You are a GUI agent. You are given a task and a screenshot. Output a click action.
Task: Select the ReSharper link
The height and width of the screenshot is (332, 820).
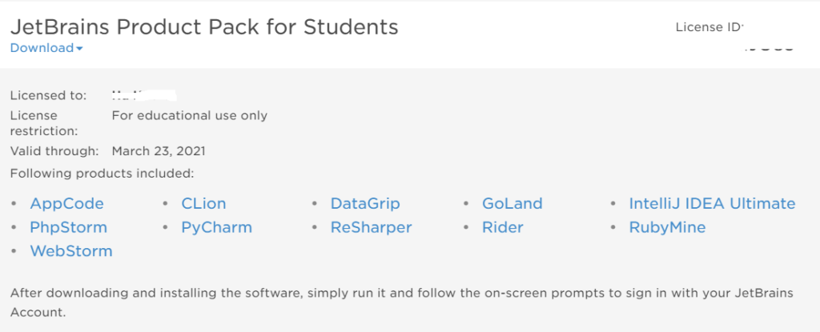(371, 227)
